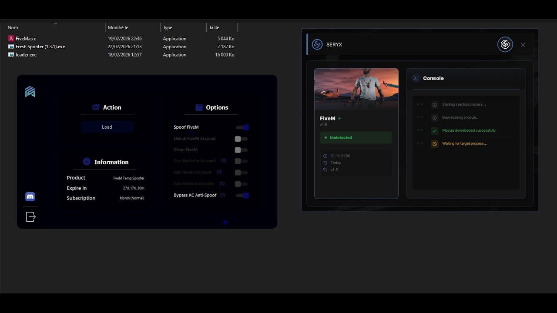Click the '5 044 Ko' size cell
The width and height of the screenshot is (557, 313).
tap(226, 39)
